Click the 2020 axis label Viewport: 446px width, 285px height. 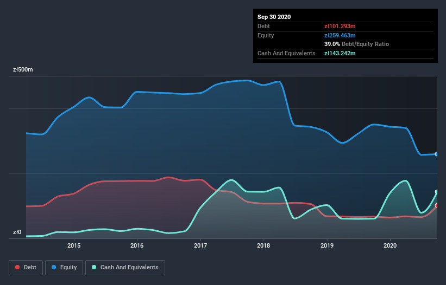pos(390,245)
